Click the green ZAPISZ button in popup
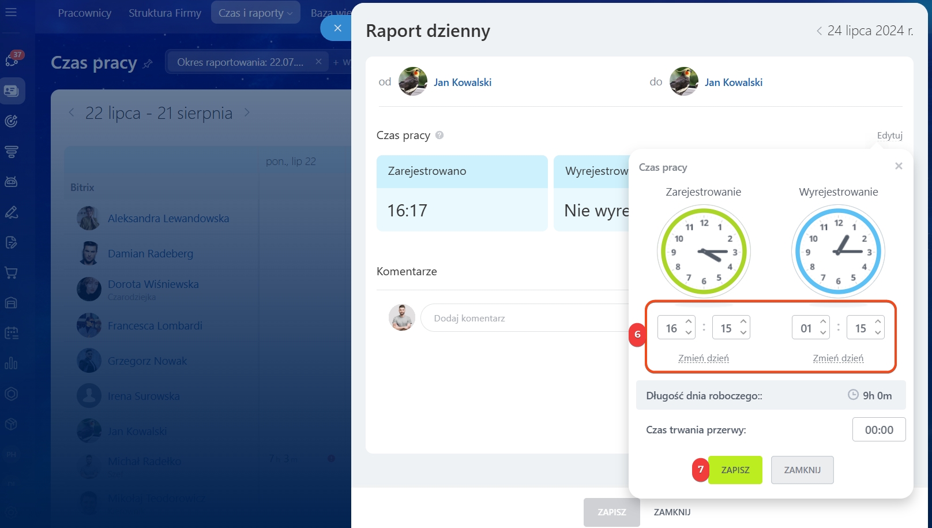This screenshot has width=932, height=528. (x=735, y=470)
